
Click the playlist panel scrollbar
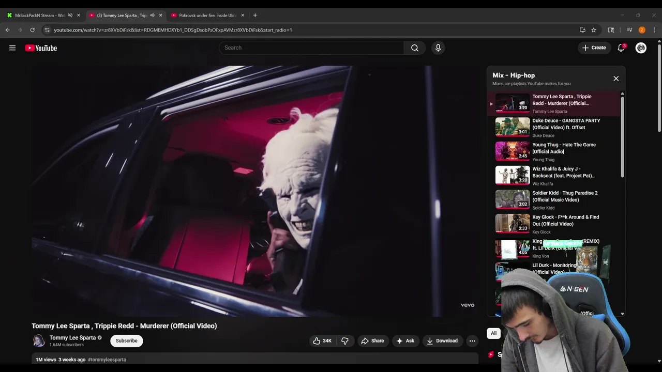pyautogui.click(x=622, y=137)
